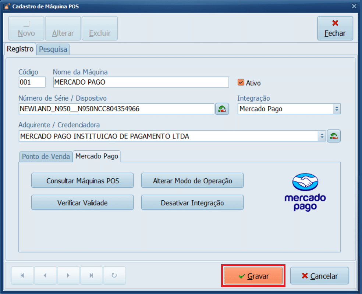Select the Mercado Pago inner tab

(97, 156)
